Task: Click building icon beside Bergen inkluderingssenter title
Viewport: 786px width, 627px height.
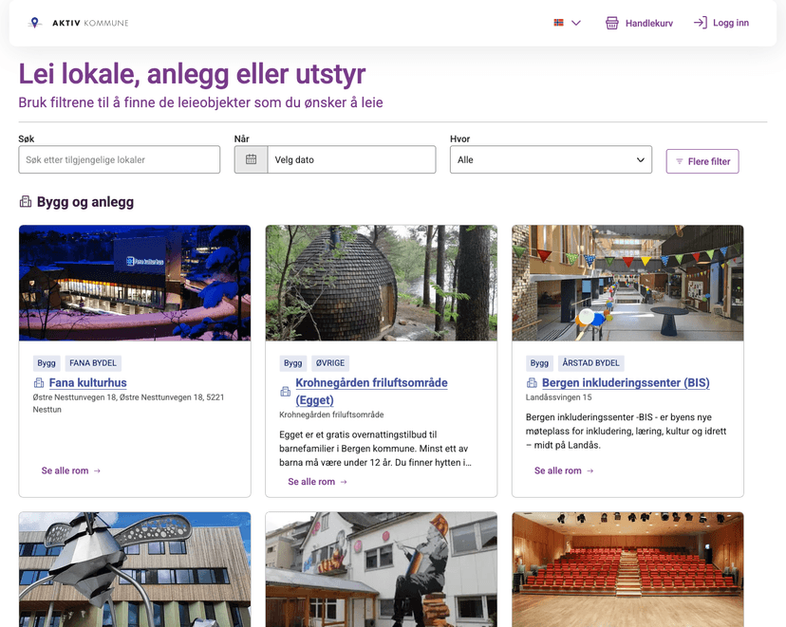Action: pyautogui.click(x=532, y=383)
